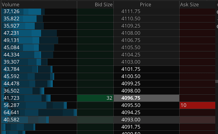This screenshot has height=134, width=218.
Task: Click the ask size 10 cell
Action: click(197, 105)
